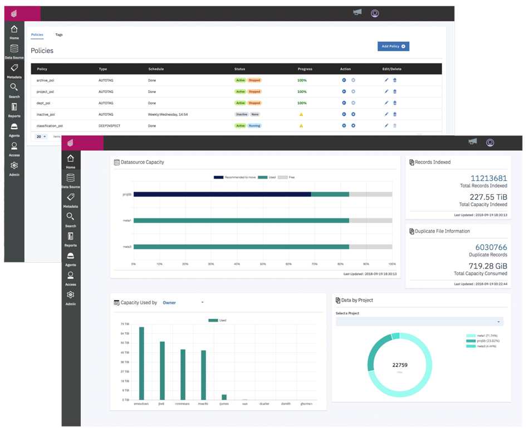The width and height of the screenshot is (529, 433).
Task: Start the archive_pol policy run
Action: coord(344,80)
